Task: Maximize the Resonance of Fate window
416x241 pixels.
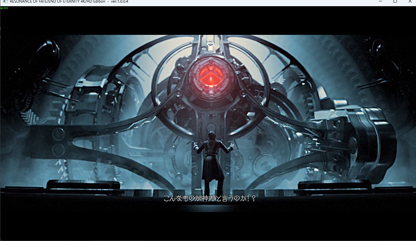Action: coord(395,2)
